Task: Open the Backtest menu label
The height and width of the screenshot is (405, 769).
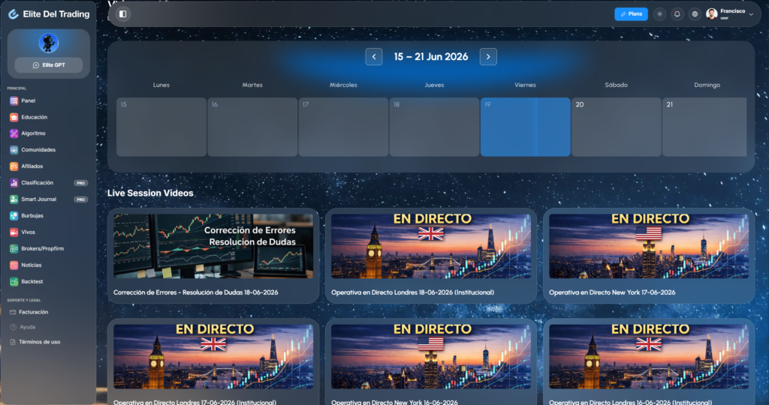Action: pos(32,281)
